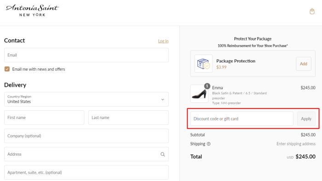Focus the First name field
This screenshot has width=322, height=181.
click(44, 118)
